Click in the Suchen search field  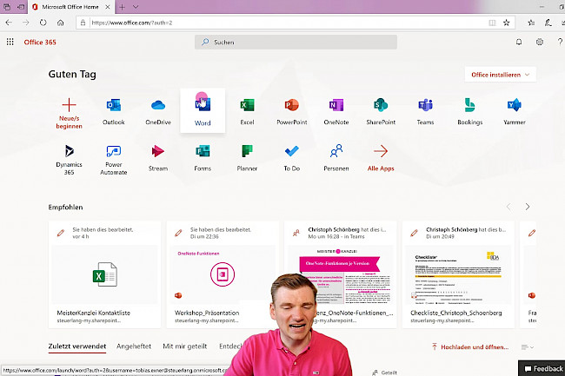click(296, 42)
